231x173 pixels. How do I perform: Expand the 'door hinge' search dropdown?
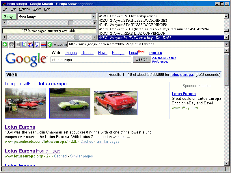(x=94, y=17)
